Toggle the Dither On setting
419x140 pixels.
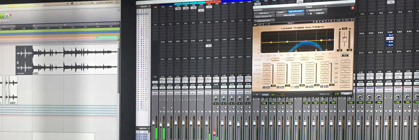click(345, 61)
